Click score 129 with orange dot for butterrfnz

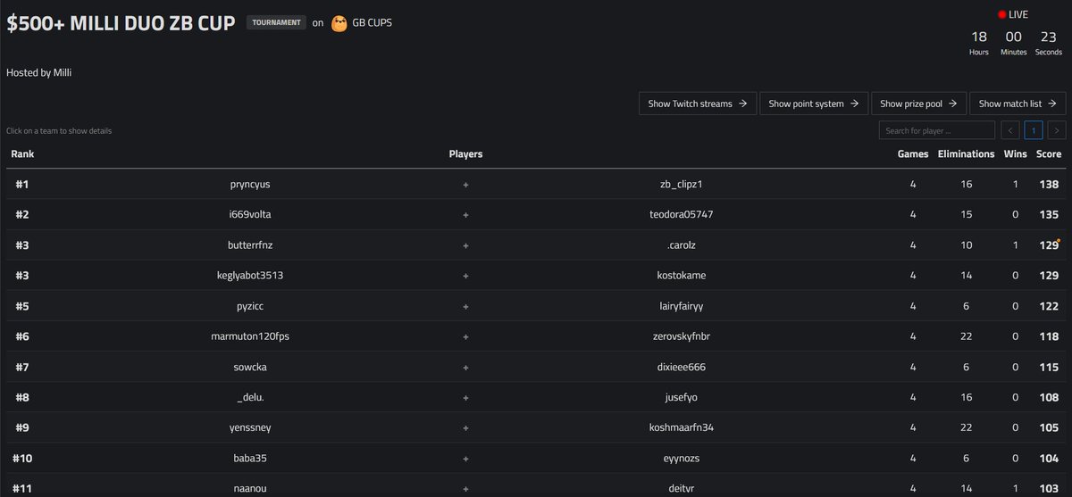click(x=1050, y=244)
